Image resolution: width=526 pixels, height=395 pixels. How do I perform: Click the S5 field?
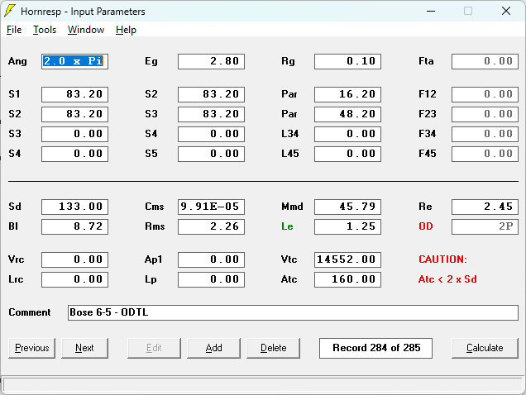coord(212,154)
